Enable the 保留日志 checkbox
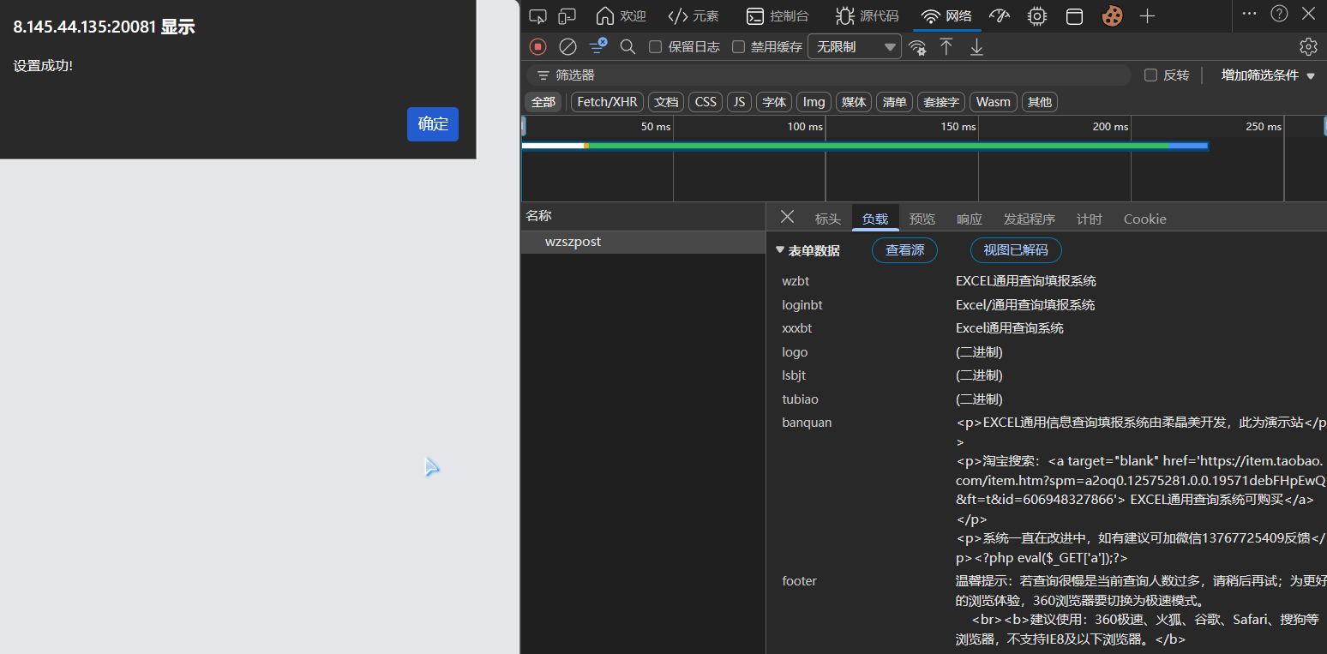 coord(656,47)
